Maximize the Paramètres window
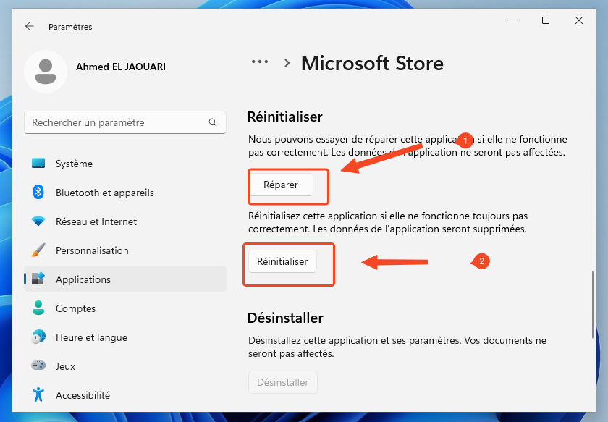Screen dimensions: 608x422 pyautogui.click(x=546, y=21)
